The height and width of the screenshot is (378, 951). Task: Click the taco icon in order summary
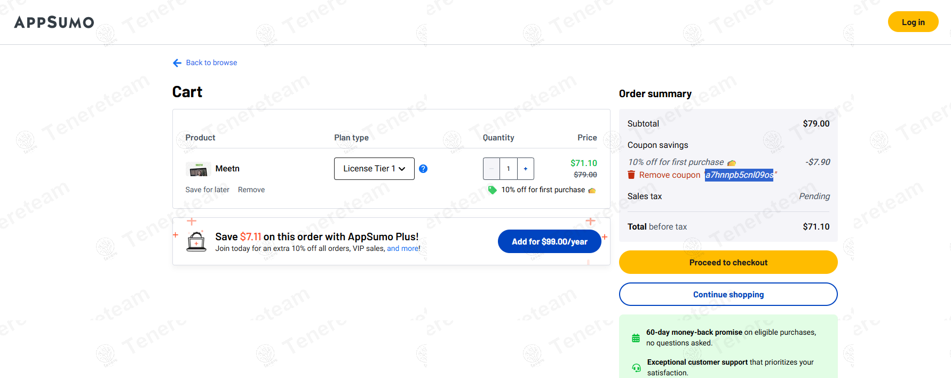pyautogui.click(x=732, y=163)
